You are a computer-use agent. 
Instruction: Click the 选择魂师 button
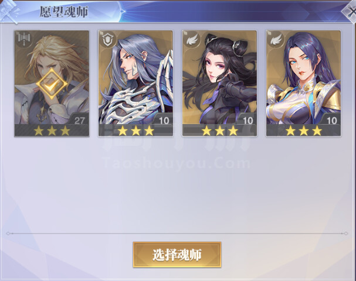(x=177, y=255)
